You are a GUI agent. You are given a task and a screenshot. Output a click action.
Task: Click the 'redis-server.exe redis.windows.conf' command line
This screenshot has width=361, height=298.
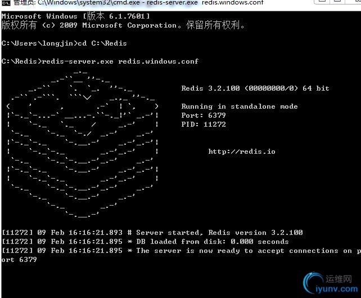[100, 61]
